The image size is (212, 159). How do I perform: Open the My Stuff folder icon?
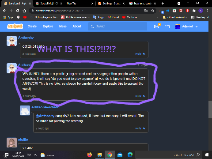[x=167, y=26]
